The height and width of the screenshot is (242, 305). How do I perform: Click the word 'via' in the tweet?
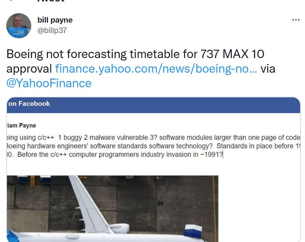[268, 69]
